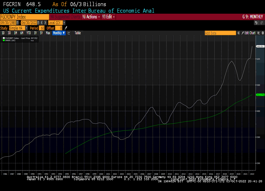Click the previous date range arrow

42,23
